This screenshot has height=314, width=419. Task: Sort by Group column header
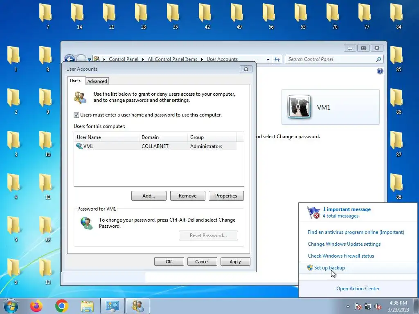[212, 137]
